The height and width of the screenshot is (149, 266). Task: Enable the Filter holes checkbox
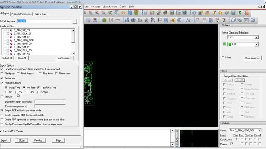pos(40,74)
